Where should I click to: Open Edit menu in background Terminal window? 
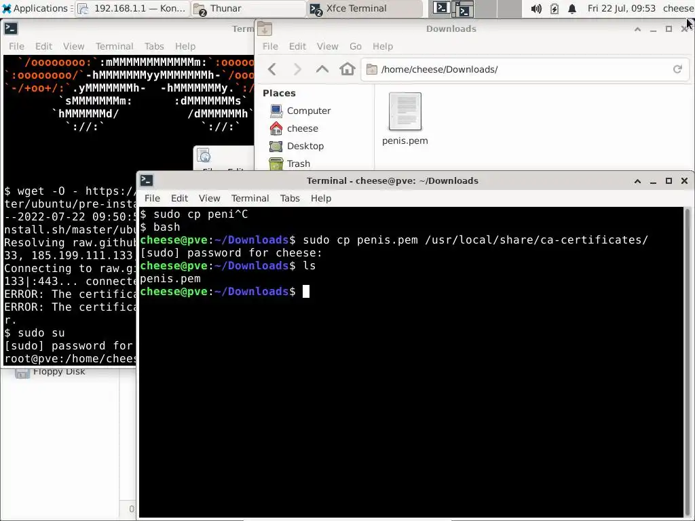pos(43,46)
